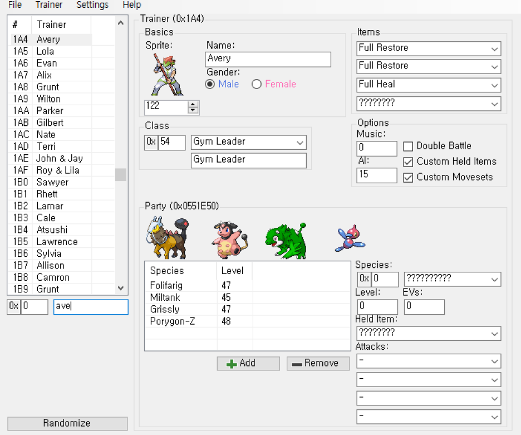Viewport: 521px width, 435px height.
Task: Open the Settings menu
Action: click(92, 4)
